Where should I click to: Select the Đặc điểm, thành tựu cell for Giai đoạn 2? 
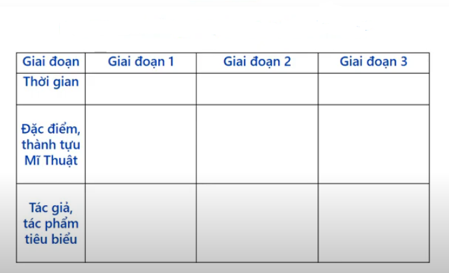tap(257, 143)
